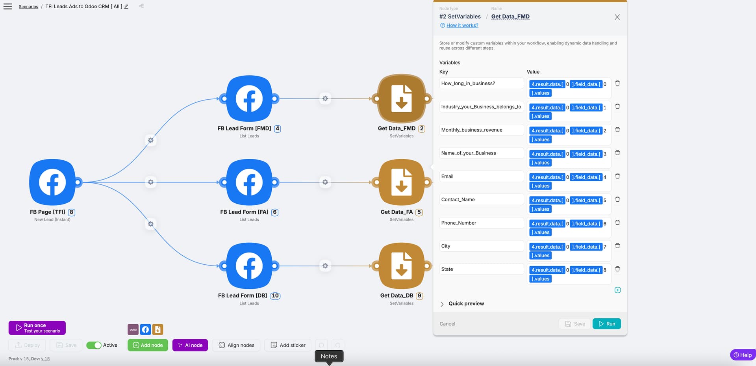Click the Save button in bottom toolbar

click(x=66, y=345)
